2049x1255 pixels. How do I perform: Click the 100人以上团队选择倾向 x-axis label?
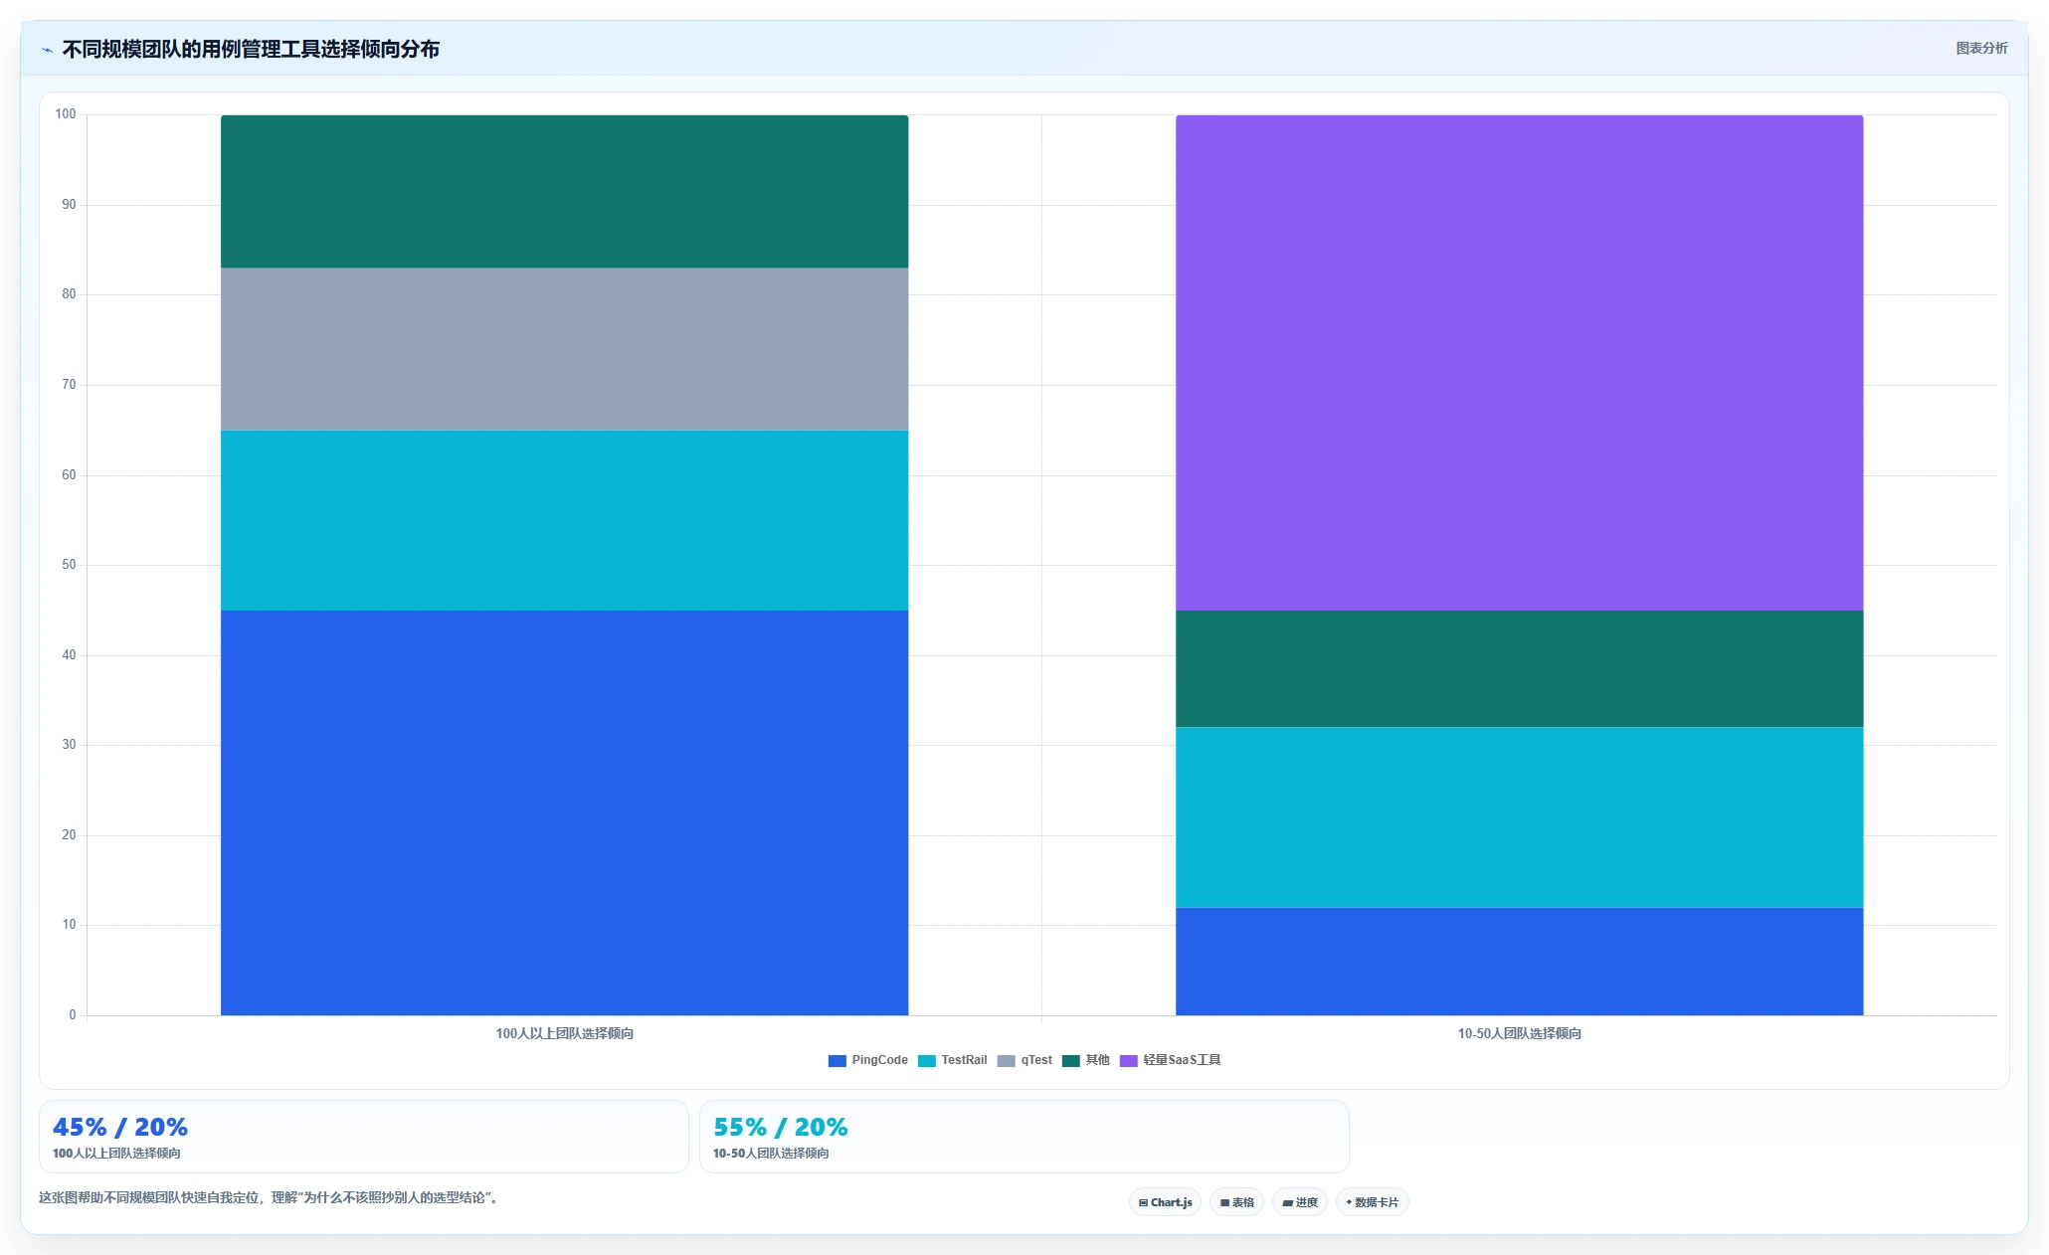564,1034
